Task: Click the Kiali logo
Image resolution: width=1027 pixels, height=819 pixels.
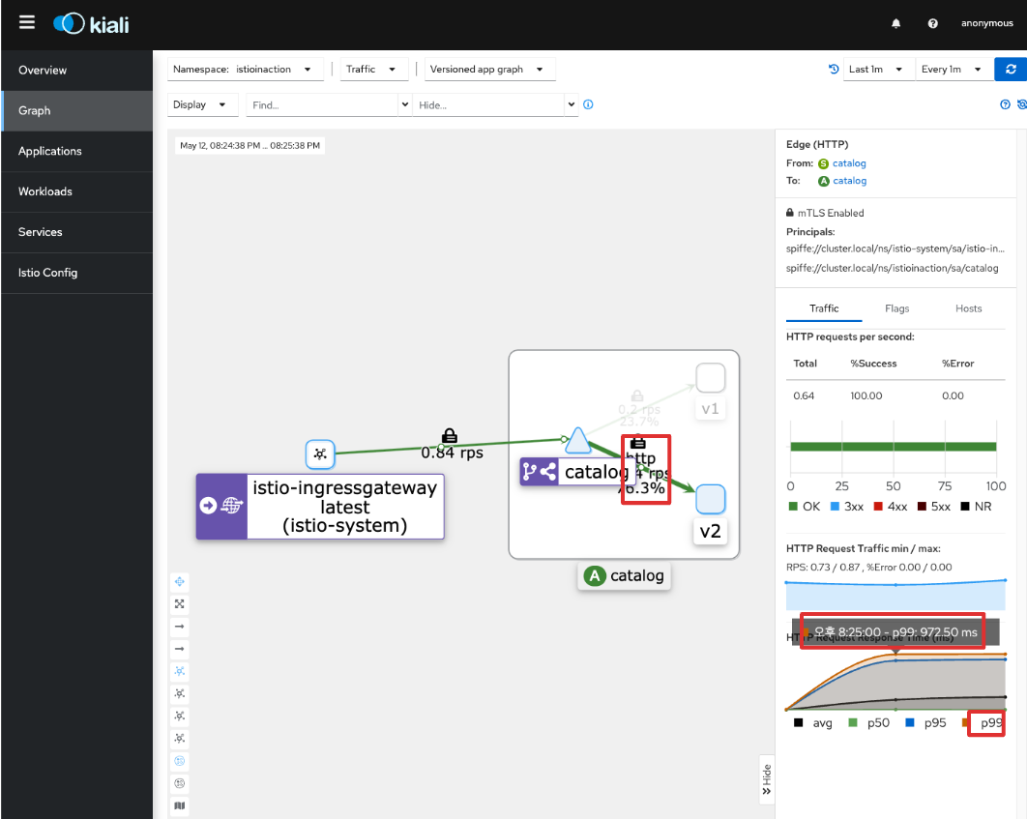Action: click(91, 24)
